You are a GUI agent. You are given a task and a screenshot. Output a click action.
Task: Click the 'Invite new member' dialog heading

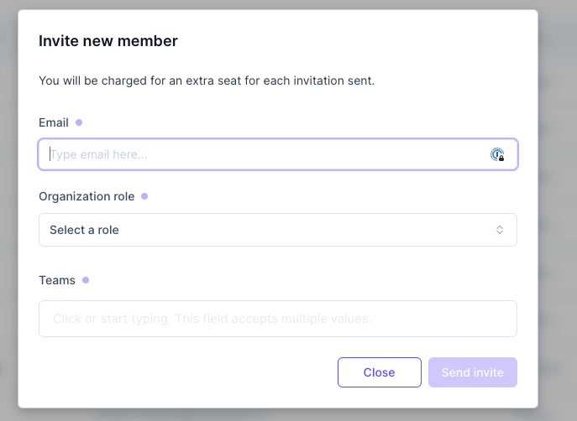pyautogui.click(x=108, y=40)
